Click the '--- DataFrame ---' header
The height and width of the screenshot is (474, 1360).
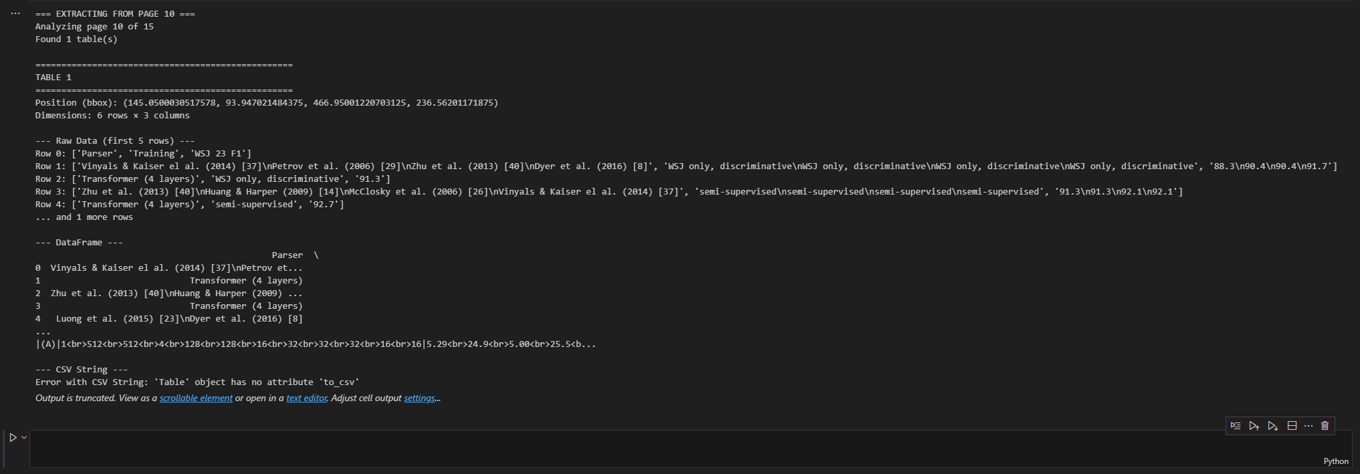tap(79, 242)
